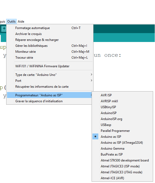Select Atmel JTAGICE3 (JTAG mode)
This screenshot has height=183, width=155.
[x=122, y=172]
